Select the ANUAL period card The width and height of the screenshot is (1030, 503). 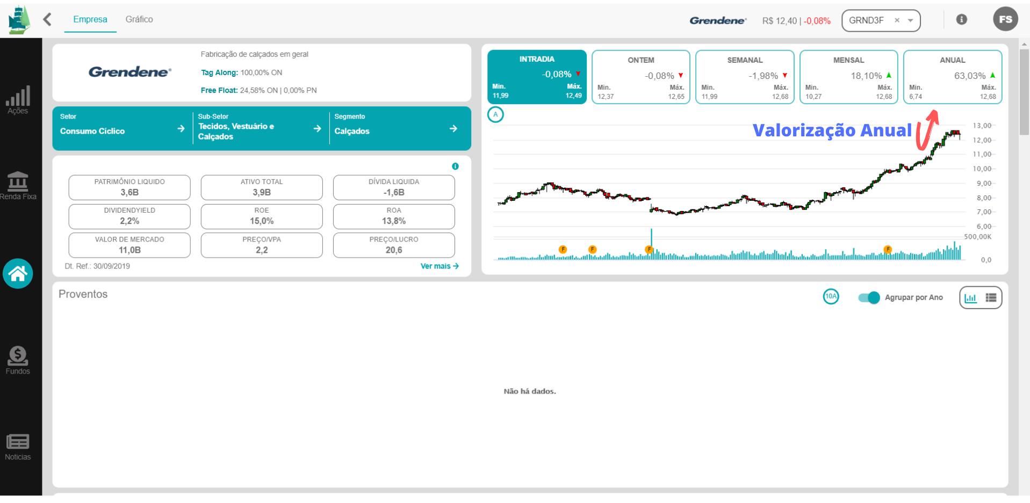pos(953,77)
